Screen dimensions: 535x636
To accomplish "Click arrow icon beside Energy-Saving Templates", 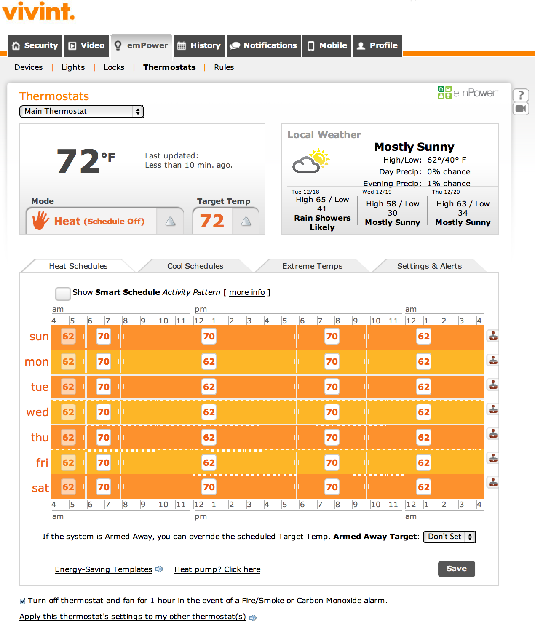I will (159, 569).
